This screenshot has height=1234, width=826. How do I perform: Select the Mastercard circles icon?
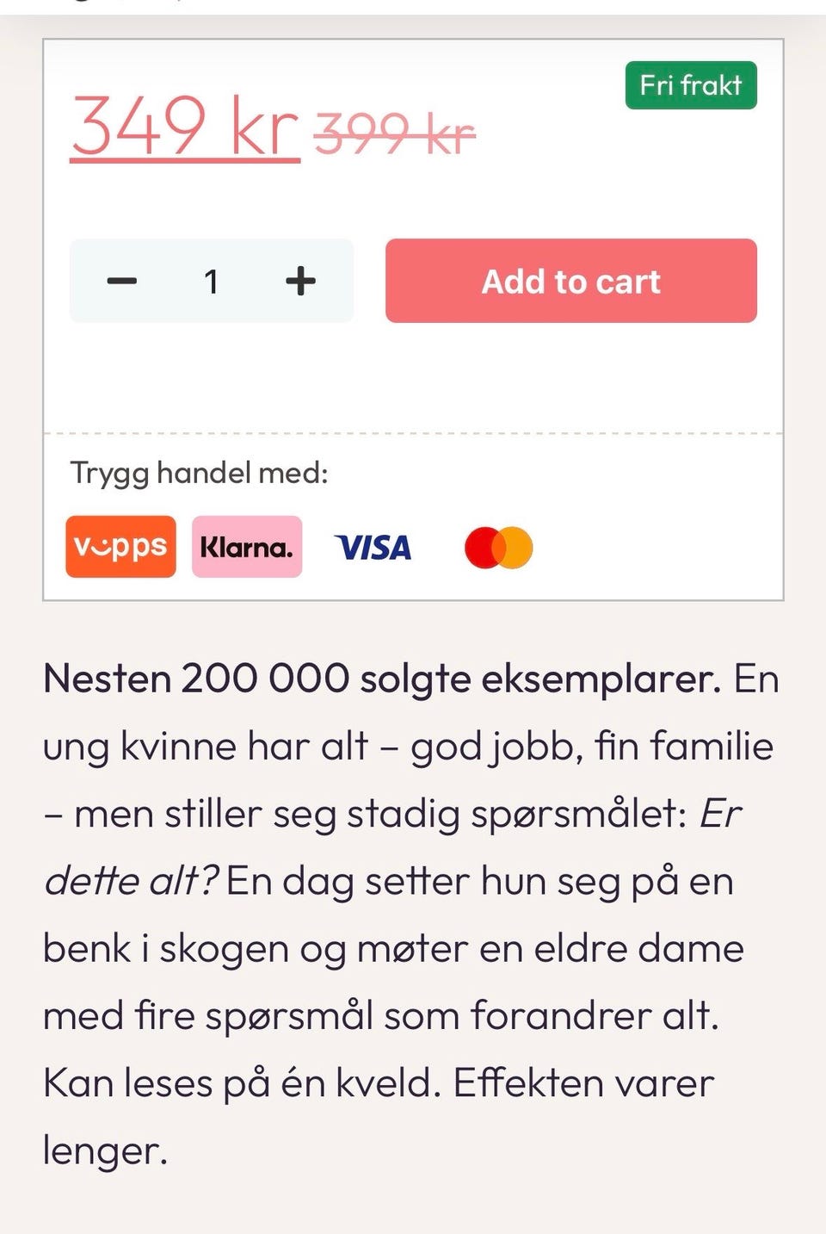pyautogui.click(x=499, y=548)
